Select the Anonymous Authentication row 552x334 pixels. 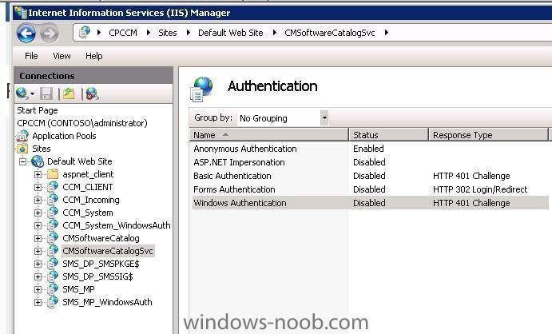click(371, 149)
